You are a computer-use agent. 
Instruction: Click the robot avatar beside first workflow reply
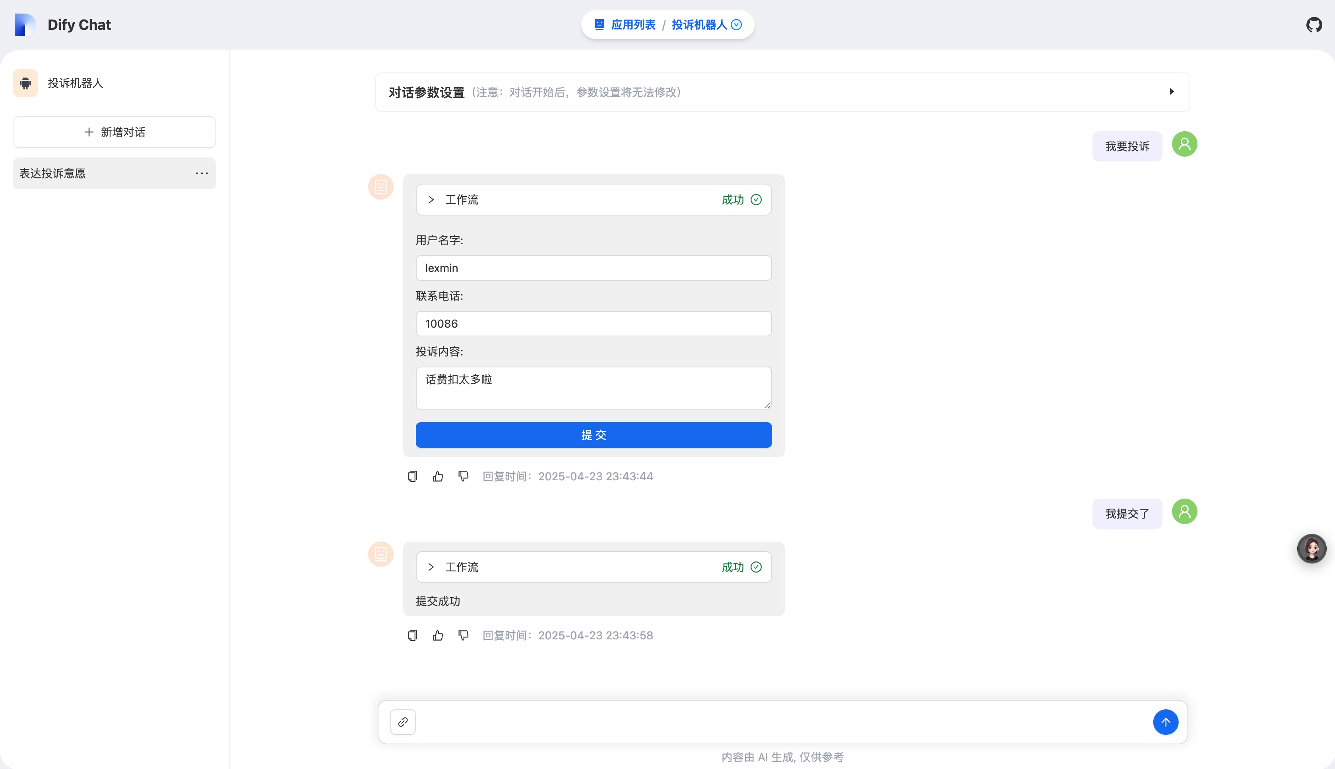(x=380, y=186)
